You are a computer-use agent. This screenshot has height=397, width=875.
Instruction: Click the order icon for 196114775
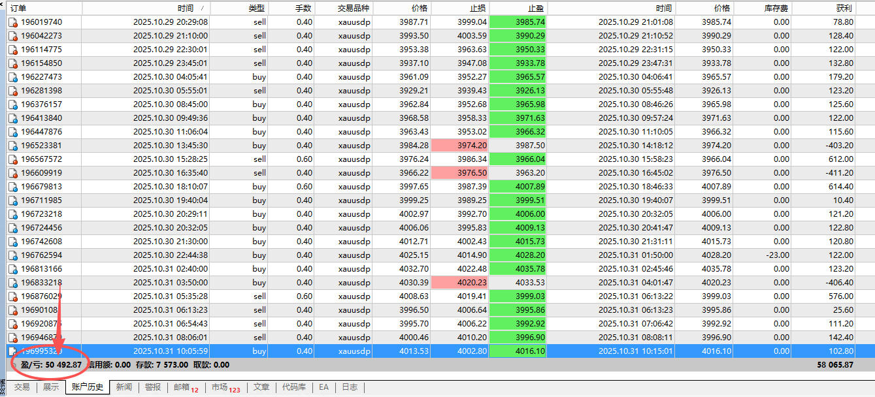point(12,50)
